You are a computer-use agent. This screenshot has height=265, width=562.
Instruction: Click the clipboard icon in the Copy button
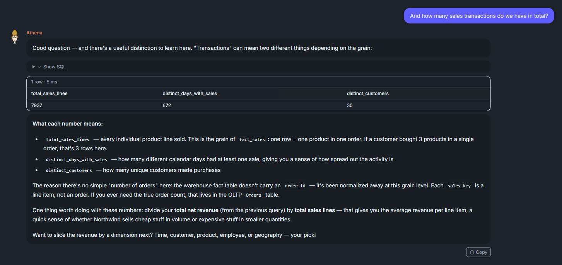click(x=472, y=252)
